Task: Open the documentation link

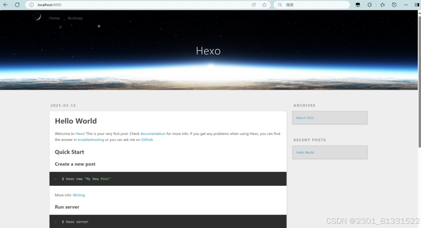Action: (x=153, y=134)
